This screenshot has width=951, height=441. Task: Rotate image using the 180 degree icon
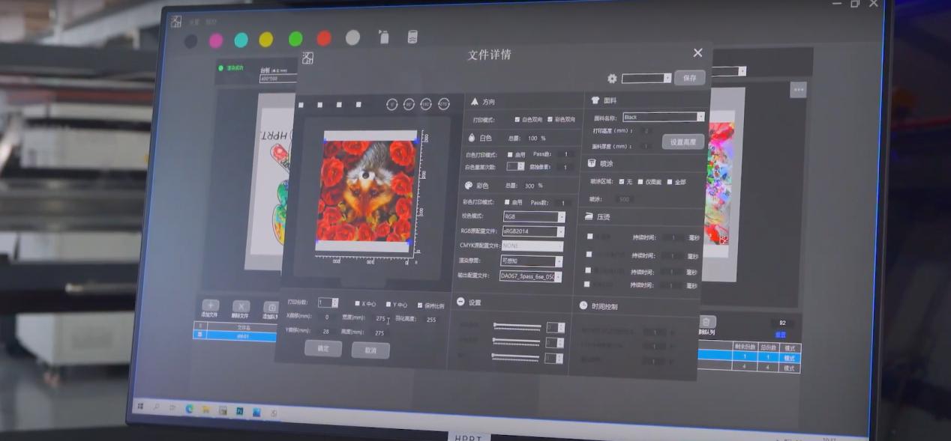pos(426,104)
